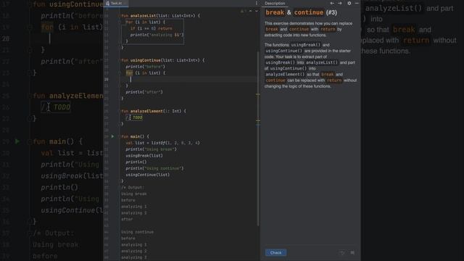Click the 'val list = listOf(...)' line
The height and width of the screenshot is (261, 464).
pyautogui.click(x=162, y=143)
